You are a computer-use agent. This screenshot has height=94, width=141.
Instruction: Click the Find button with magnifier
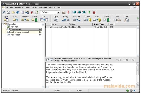127,18
